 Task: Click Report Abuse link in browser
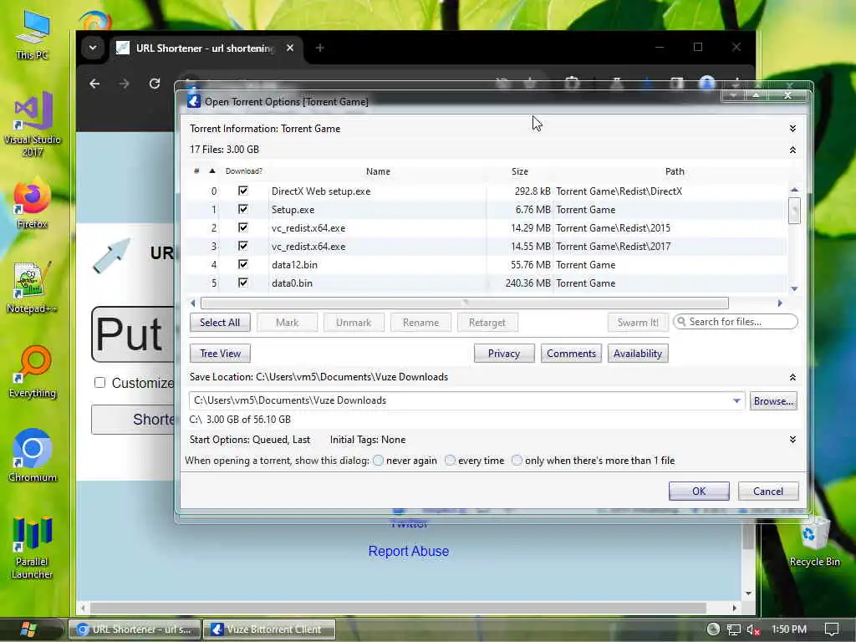tap(408, 552)
